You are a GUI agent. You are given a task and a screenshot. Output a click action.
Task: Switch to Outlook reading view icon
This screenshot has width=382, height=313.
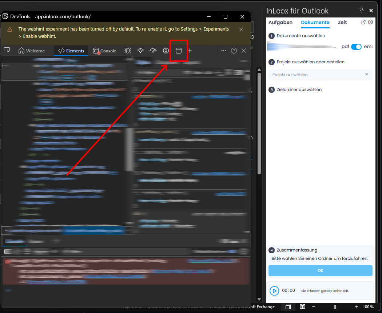point(303,307)
